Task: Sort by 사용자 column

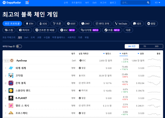Action: click(x=123, y=54)
